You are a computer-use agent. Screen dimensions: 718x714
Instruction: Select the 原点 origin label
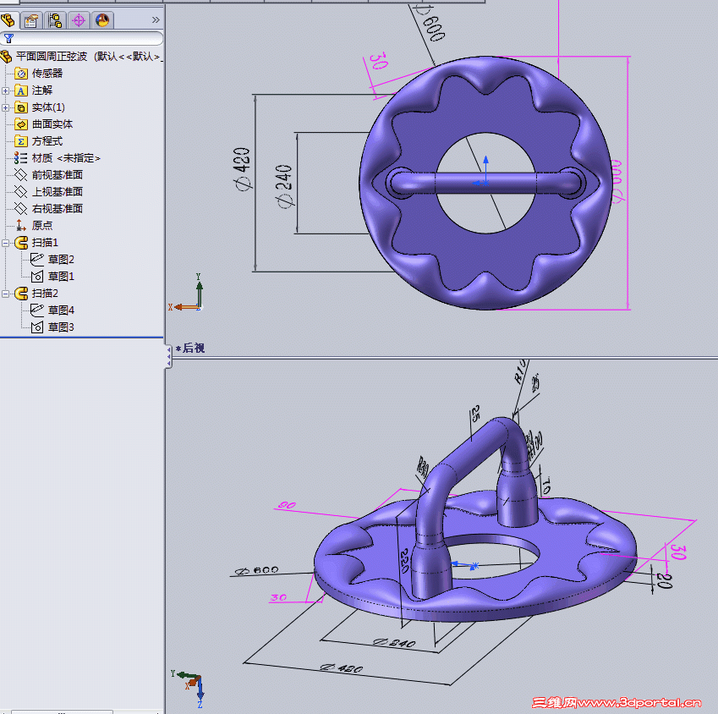[42, 225]
